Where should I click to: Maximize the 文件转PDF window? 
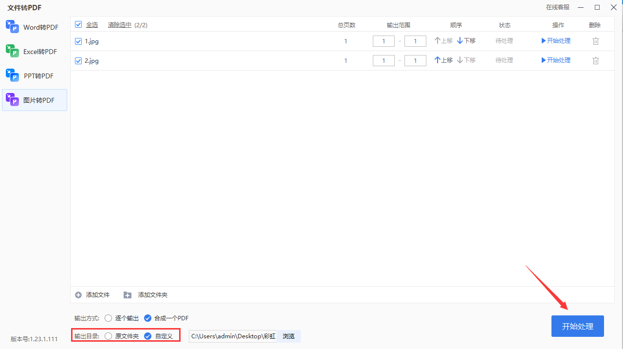coord(597,7)
